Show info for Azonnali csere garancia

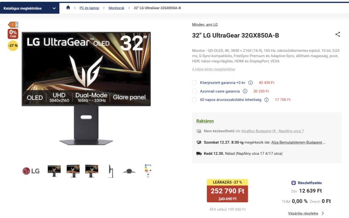[x=245, y=91]
